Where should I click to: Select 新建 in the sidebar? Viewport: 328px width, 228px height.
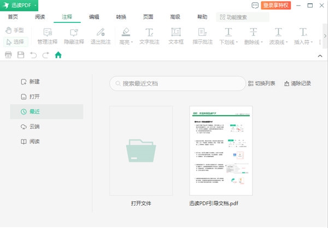coord(30,82)
